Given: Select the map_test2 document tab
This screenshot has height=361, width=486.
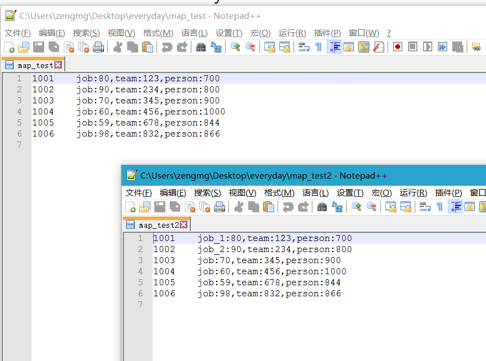Looking at the screenshot, I should (x=156, y=224).
